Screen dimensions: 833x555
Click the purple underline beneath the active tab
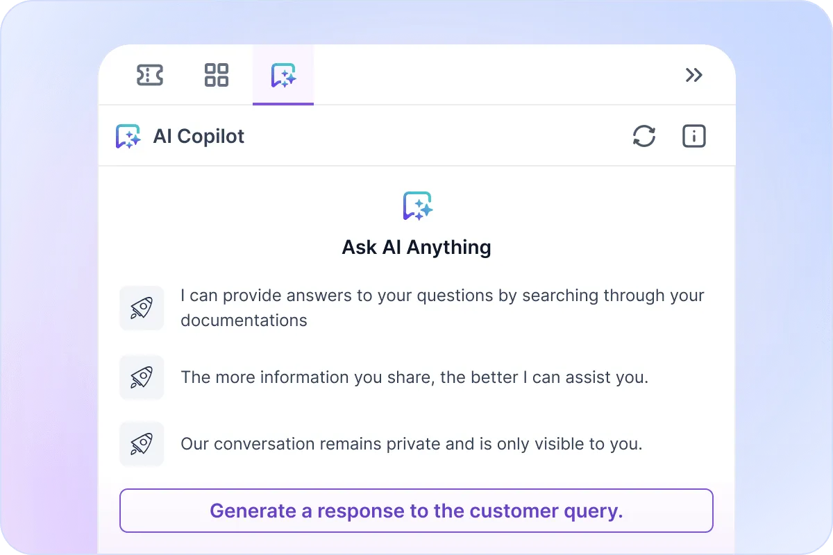point(283,104)
